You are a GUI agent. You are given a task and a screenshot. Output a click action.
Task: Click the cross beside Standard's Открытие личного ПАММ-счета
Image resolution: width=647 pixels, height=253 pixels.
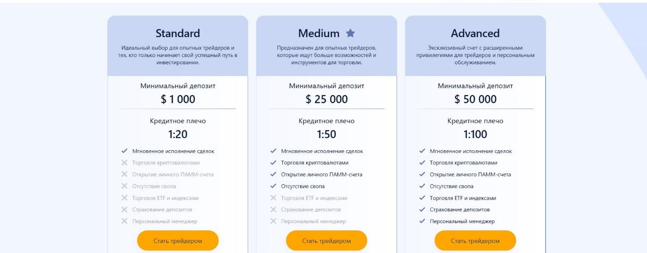click(x=124, y=174)
